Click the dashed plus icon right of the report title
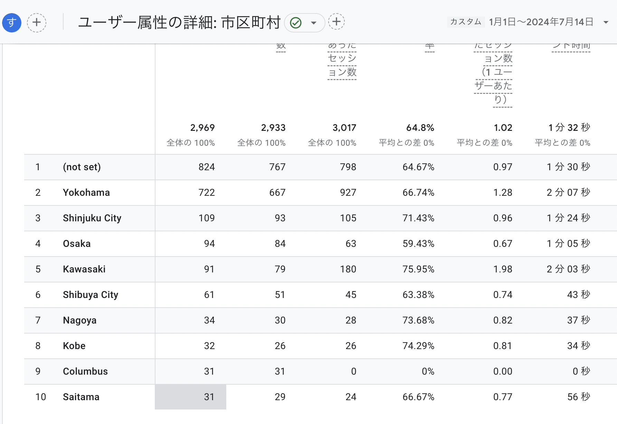Screen dimensions: 617x424 point(336,22)
